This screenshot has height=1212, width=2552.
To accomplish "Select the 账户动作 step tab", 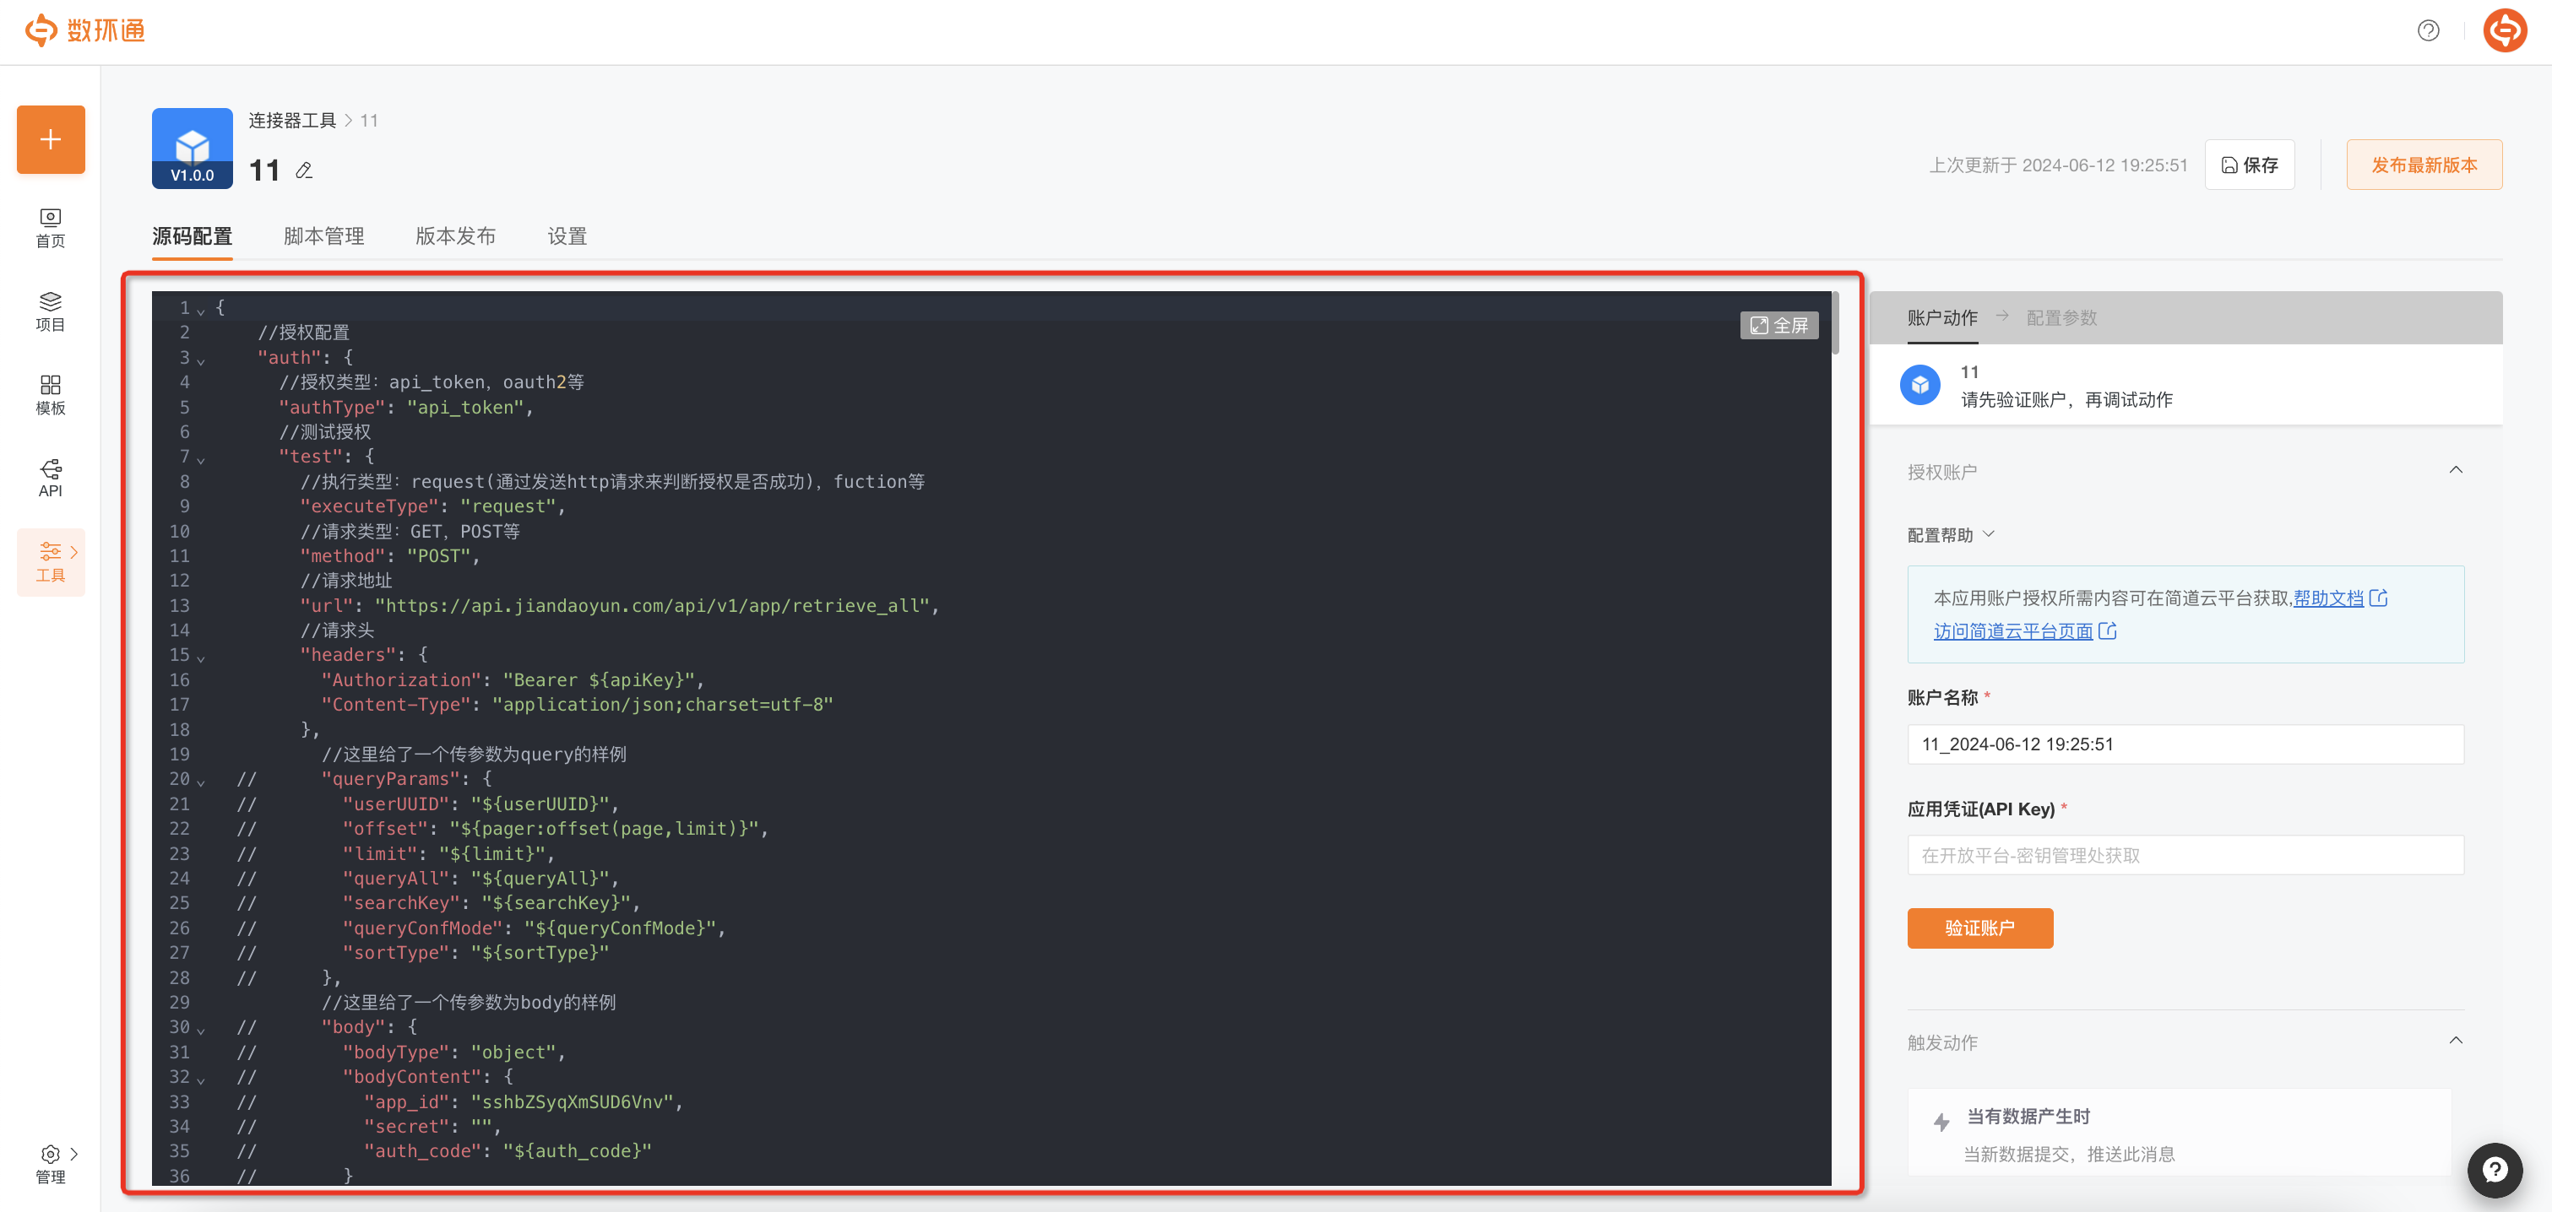I will tap(1941, 318).
